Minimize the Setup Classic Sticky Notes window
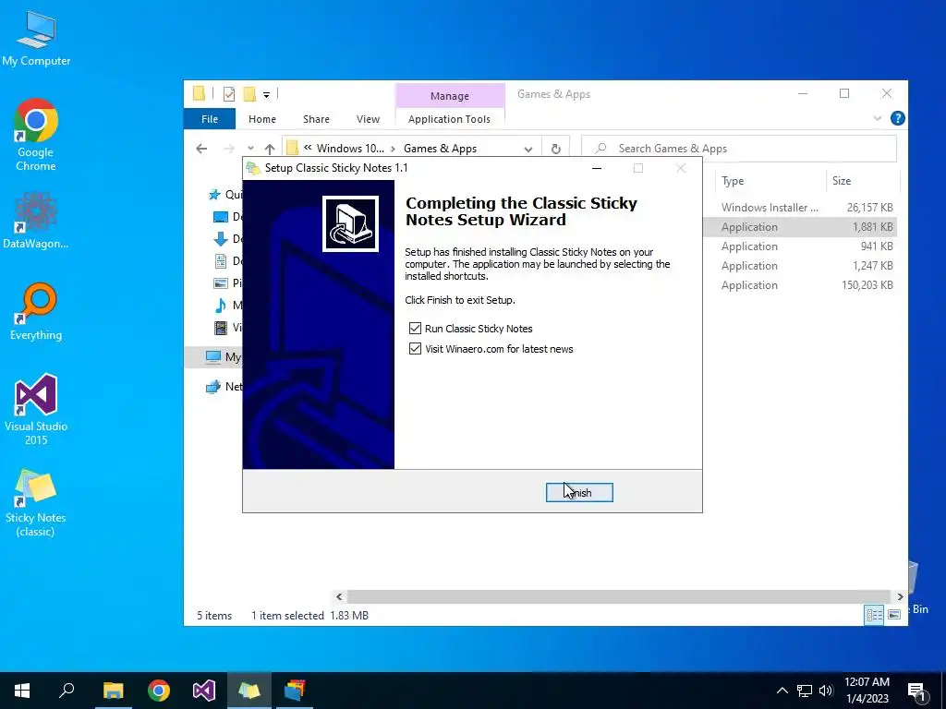 point(597,168)
